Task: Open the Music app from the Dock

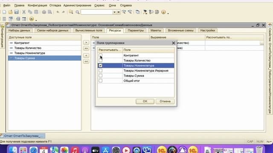Action: tap(75, 150)
